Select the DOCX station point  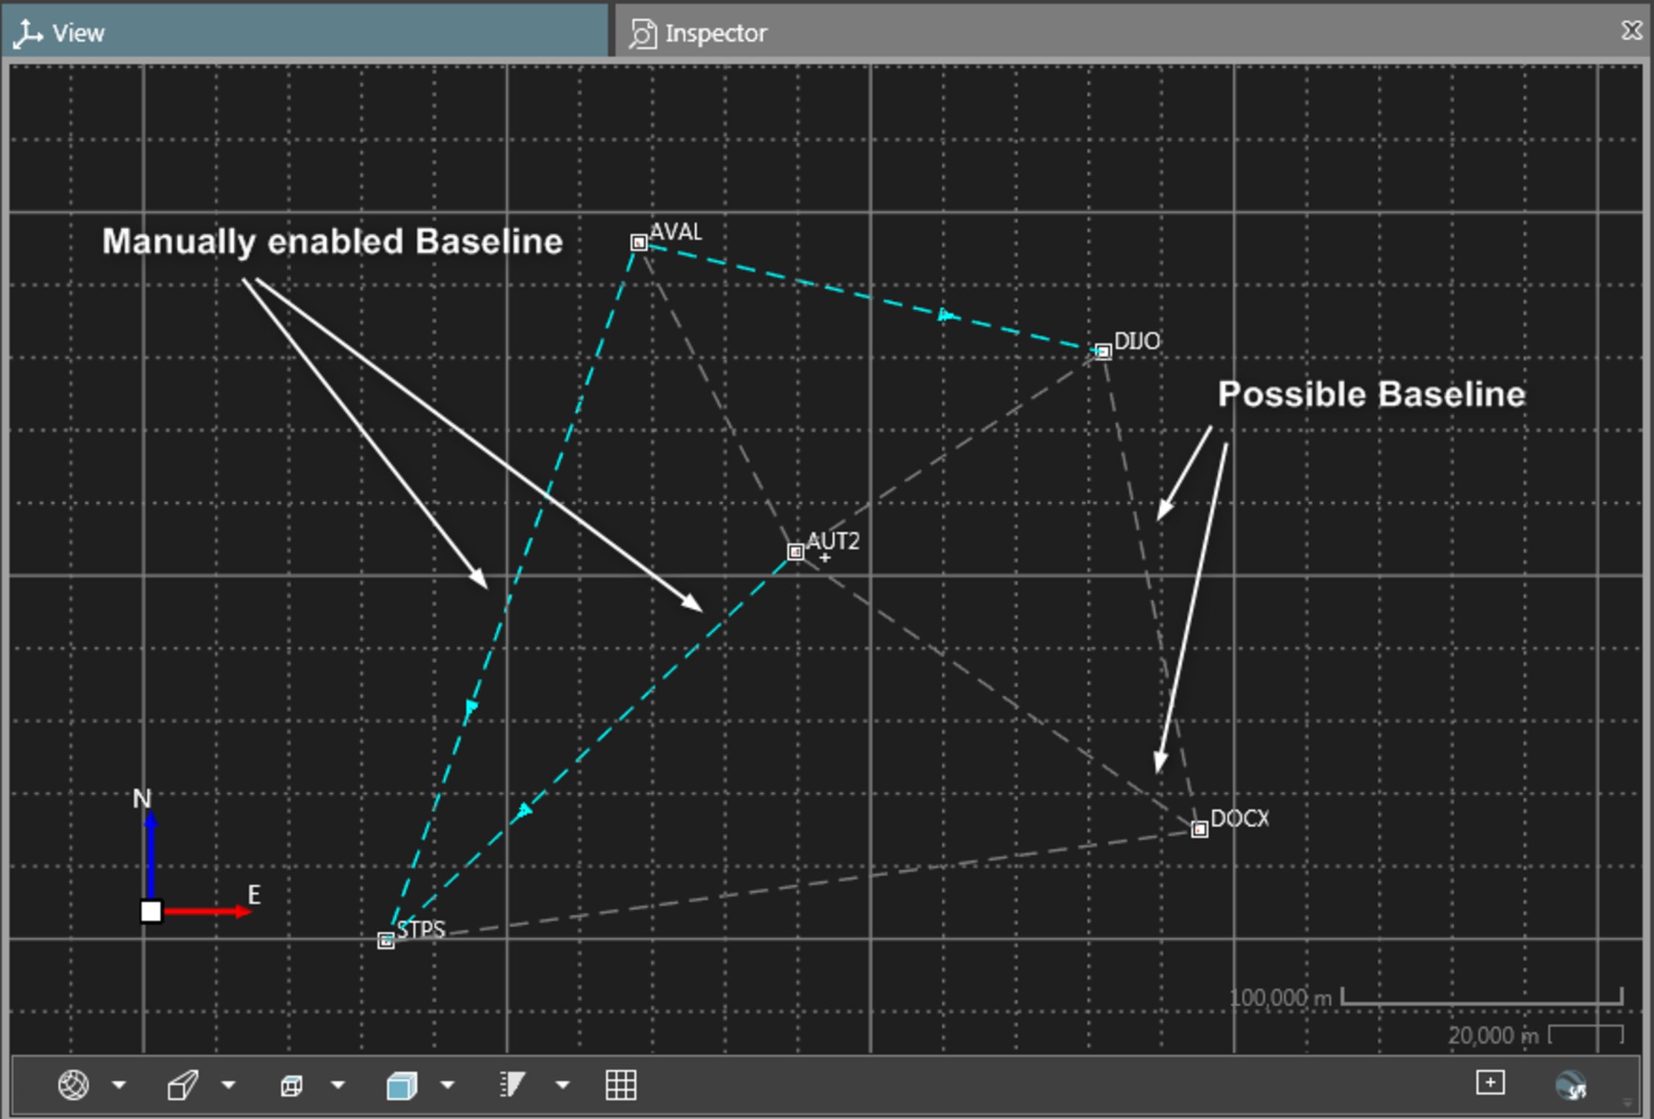point(1199,829)
